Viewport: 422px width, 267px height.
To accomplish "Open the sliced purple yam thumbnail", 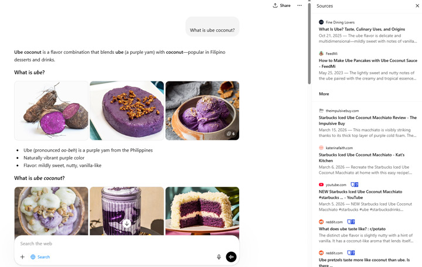I will coord(52,111).
